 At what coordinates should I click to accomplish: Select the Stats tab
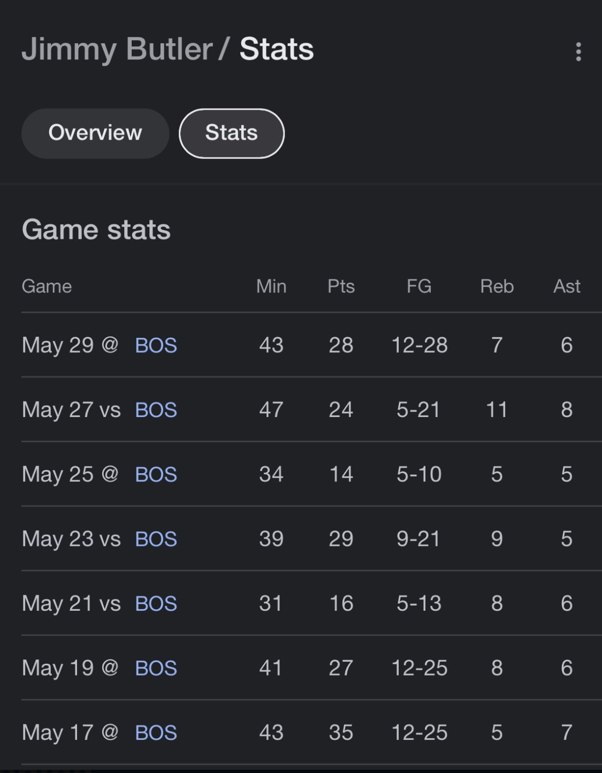pyautogui.click(x=231, y=133)
